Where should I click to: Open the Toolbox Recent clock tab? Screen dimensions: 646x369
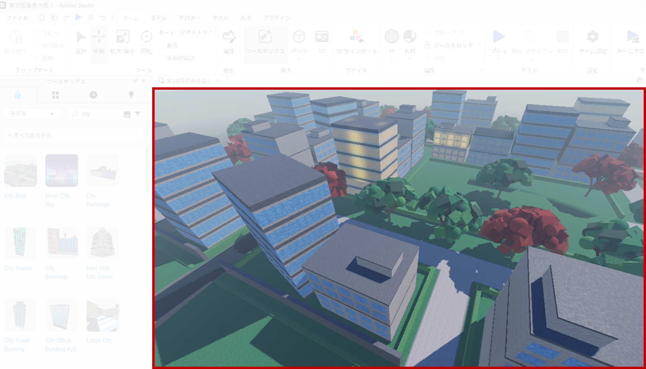93,95
